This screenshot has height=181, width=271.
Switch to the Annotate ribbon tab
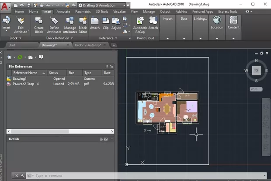click(x=63, y=11)
